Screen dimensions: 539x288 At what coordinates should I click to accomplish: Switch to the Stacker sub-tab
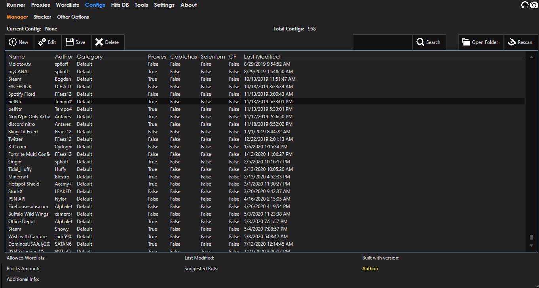pos(42,17)
